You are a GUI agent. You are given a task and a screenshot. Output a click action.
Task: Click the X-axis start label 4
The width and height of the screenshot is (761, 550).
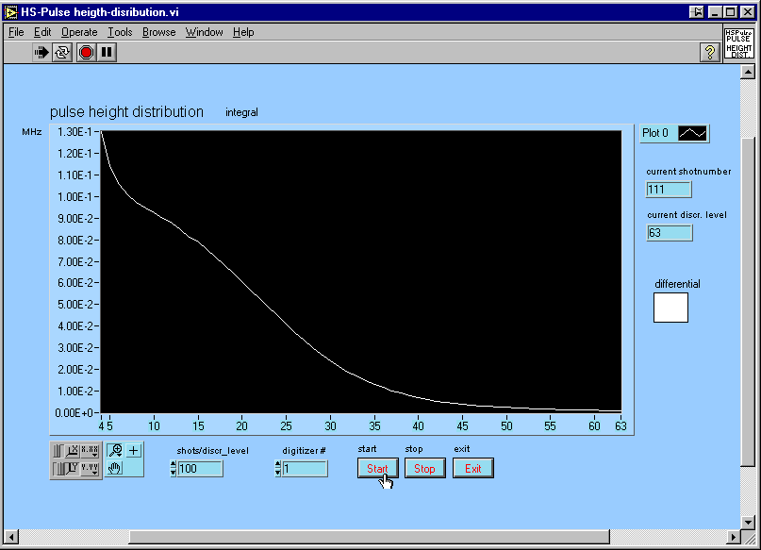tap(102, 426)
